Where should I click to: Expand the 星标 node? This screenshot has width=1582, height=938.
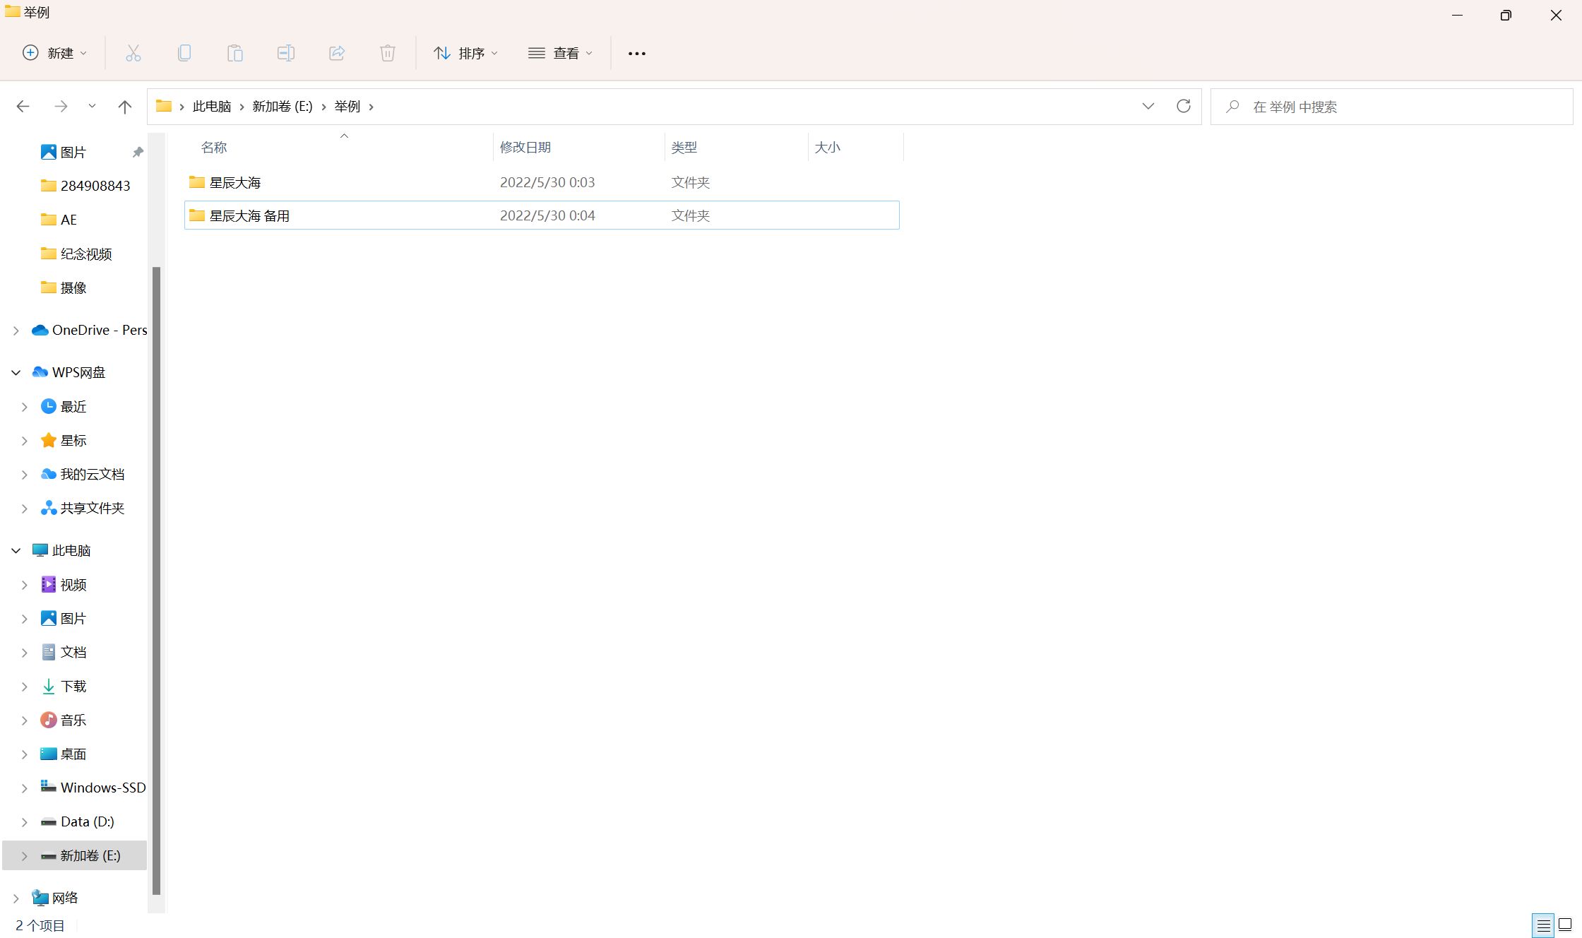(25, 441)
